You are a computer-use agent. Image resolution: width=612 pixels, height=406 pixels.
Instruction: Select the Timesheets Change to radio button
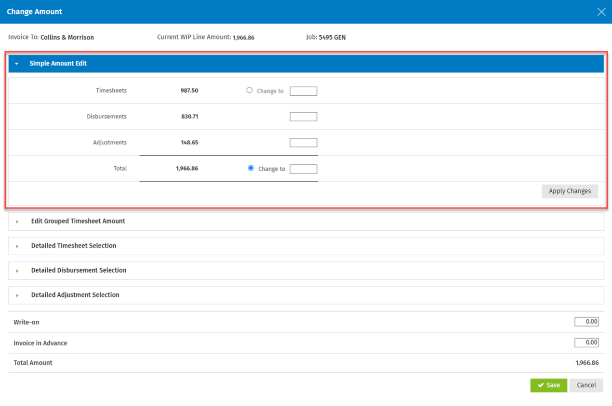tap(249, 90)
